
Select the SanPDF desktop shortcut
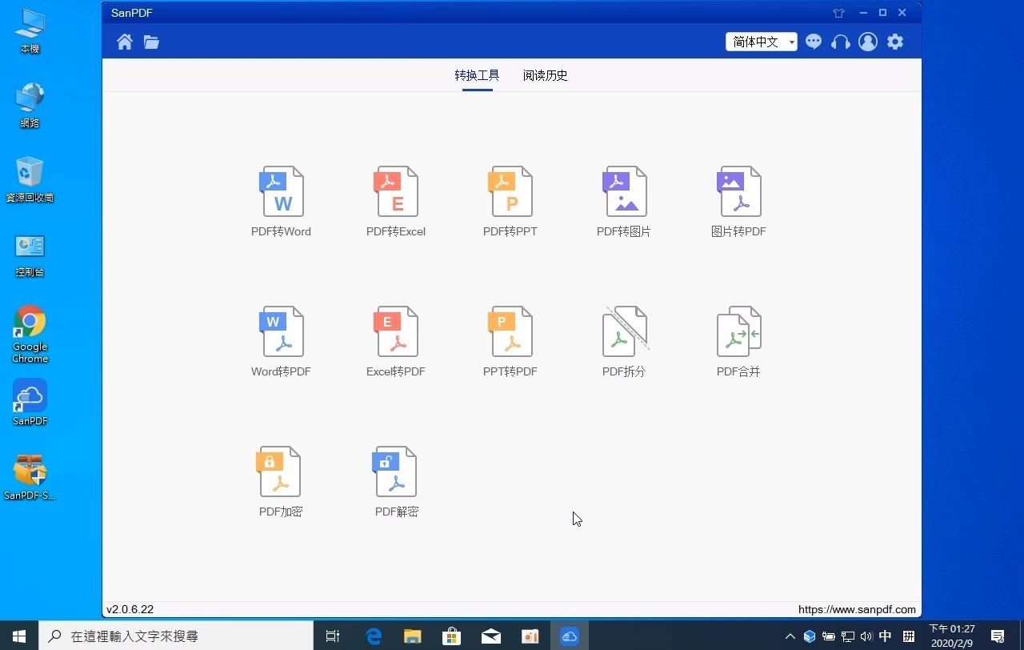tap(30, 403)
